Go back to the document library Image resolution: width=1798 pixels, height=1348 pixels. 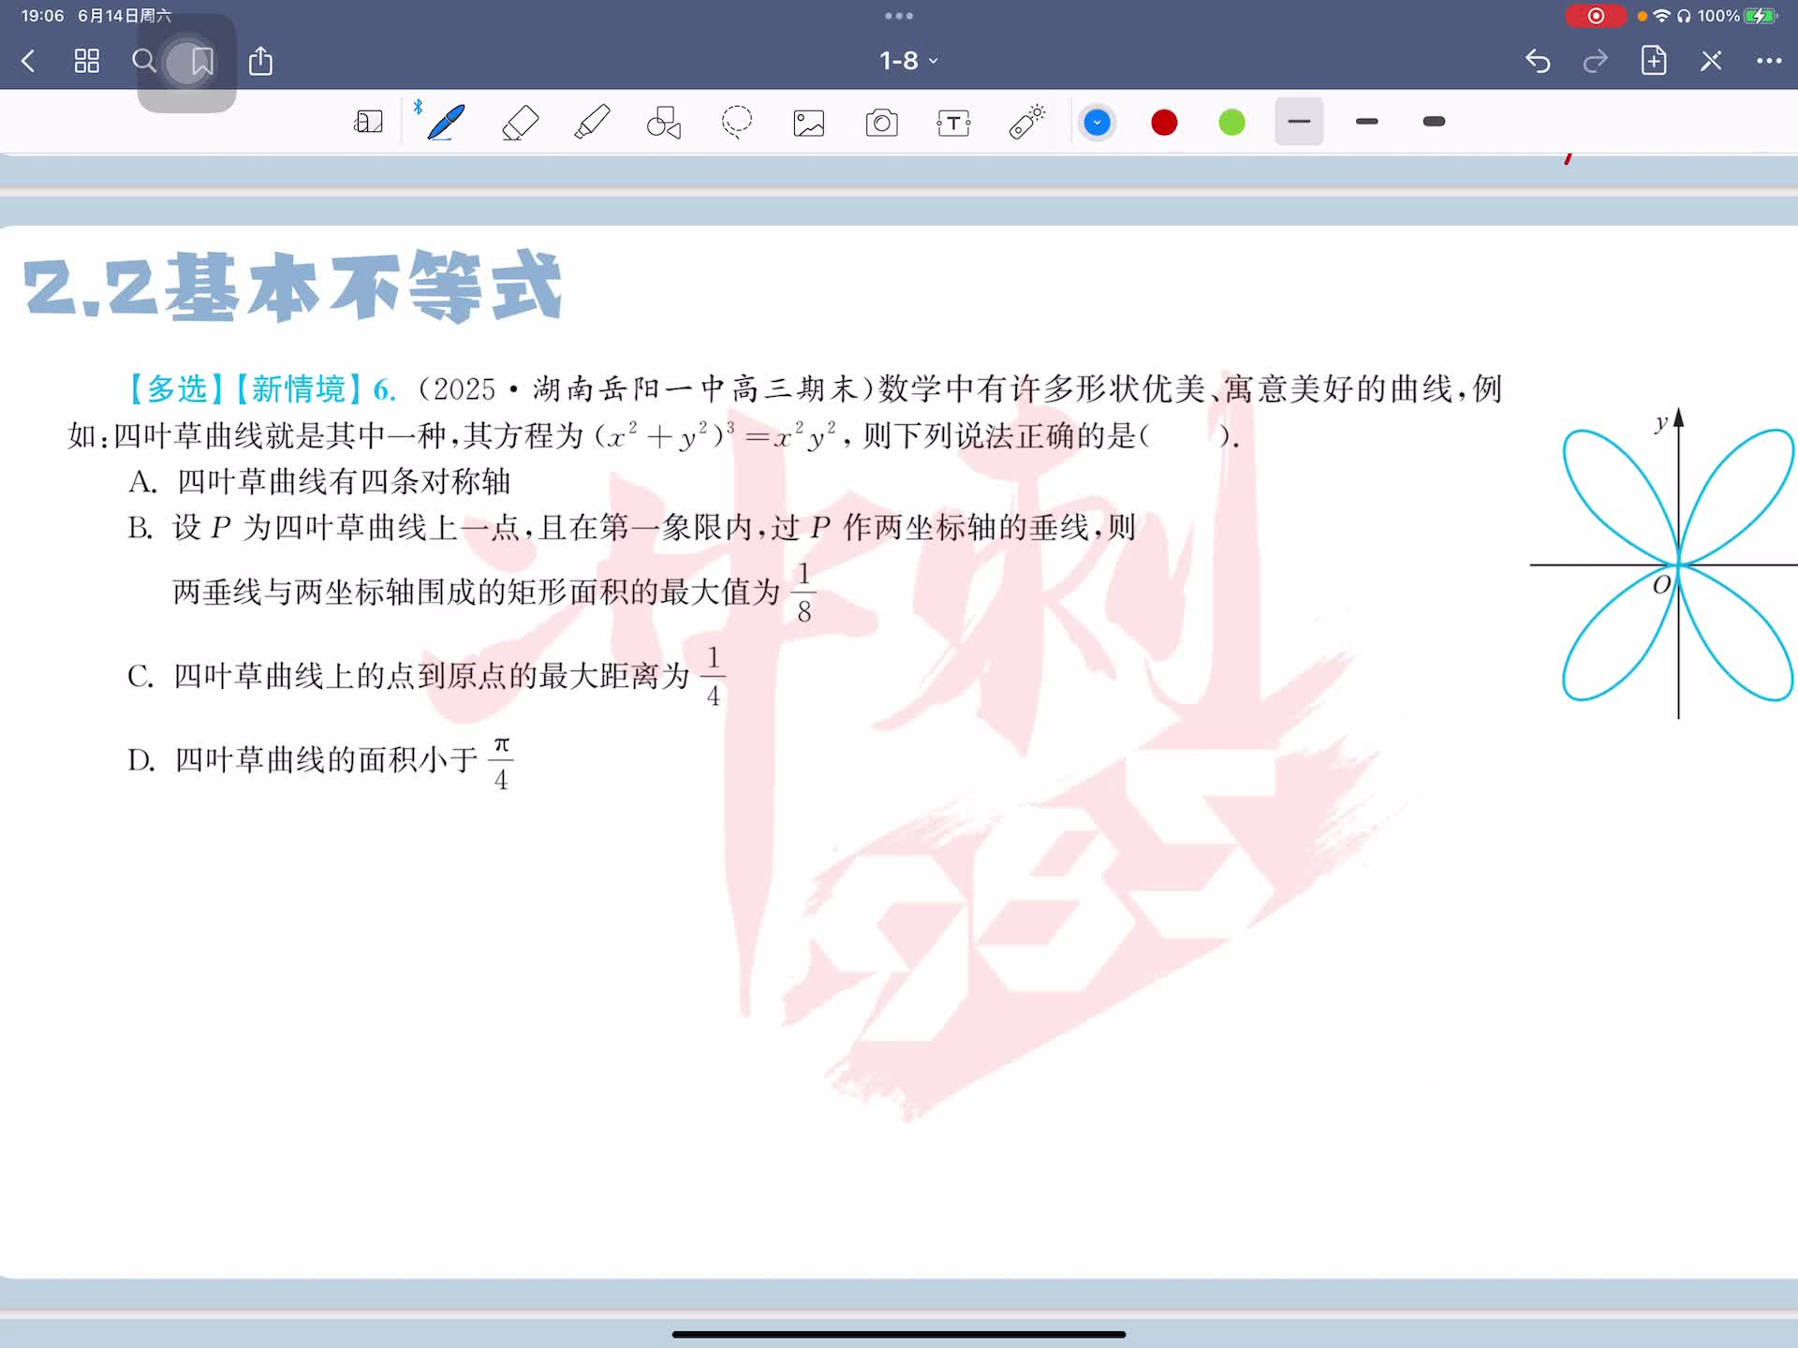click(x=28, y=62)
